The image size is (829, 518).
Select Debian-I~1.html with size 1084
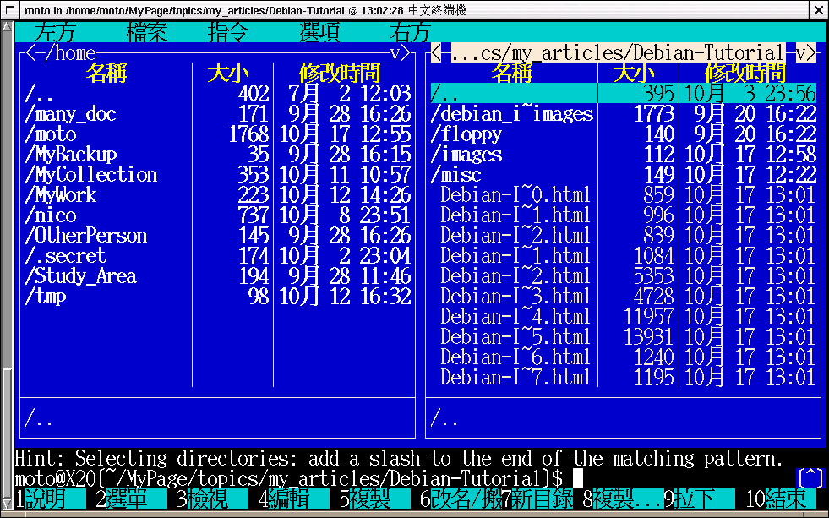point(624,255)
